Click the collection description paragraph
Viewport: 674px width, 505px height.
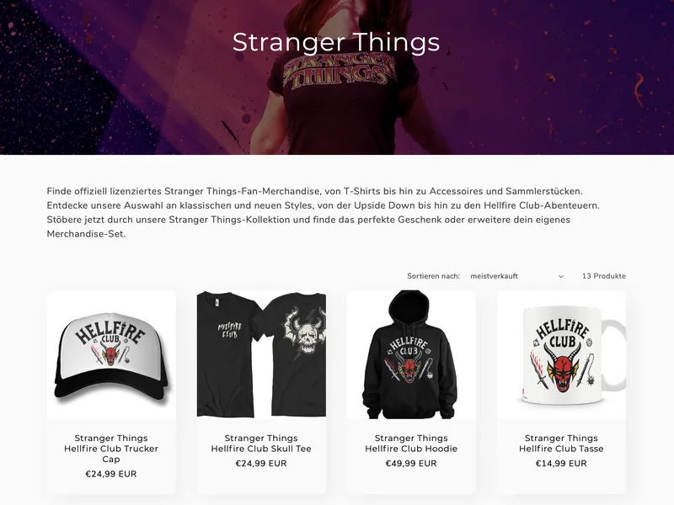coord(324,213)
